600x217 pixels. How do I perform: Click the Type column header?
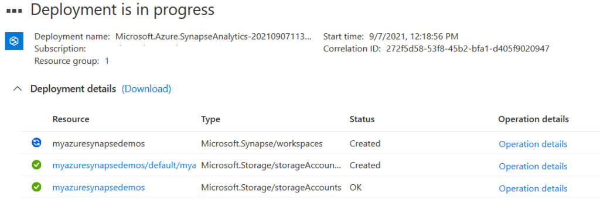coord(210,119)
